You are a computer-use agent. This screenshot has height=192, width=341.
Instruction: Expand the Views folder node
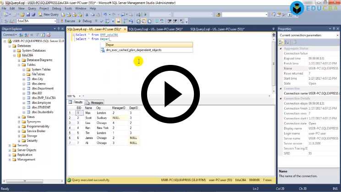point(19,117)
